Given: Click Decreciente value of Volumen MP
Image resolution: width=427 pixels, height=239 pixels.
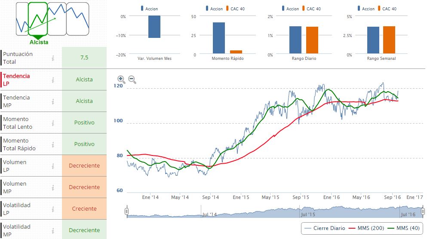Looking at the screenshot, I should click(84, 187).
